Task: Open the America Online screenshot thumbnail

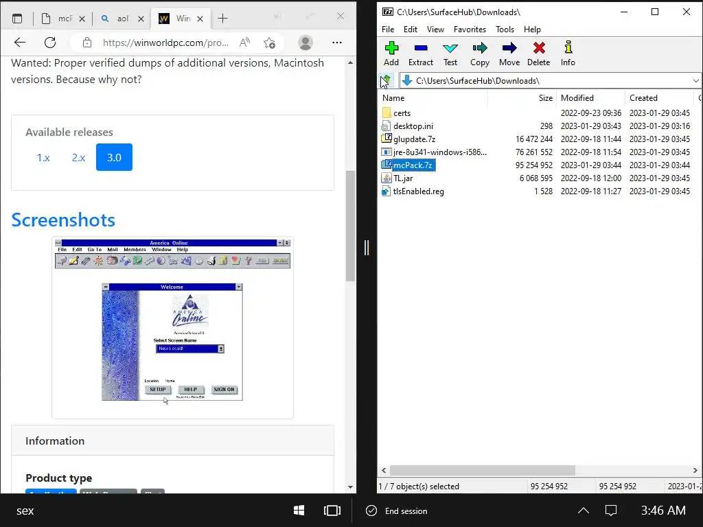Action: click(172, 327)
